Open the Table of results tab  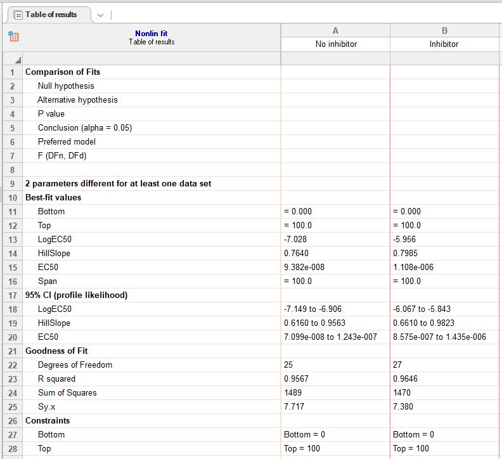[x=51, y=15]
